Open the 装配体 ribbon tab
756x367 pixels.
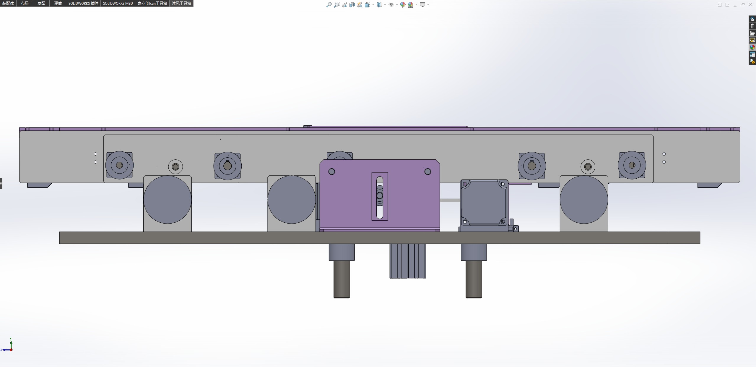pos(8,3)
